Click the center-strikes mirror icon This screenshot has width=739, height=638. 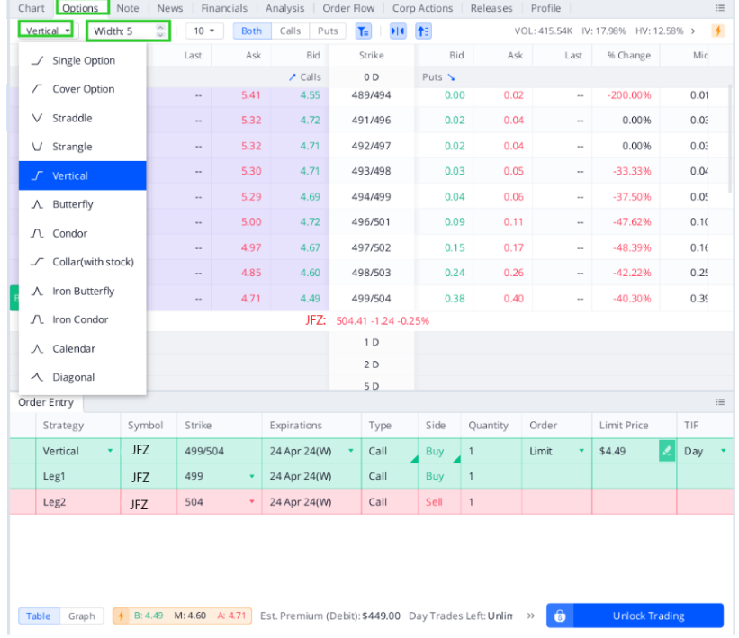coord(398,30)
